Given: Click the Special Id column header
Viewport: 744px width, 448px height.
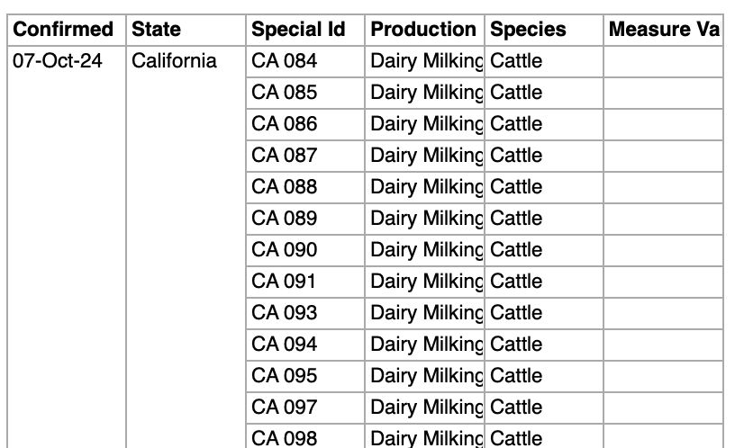Looking at the screenshot, I should pyautogui.click(x=298, y=30).
